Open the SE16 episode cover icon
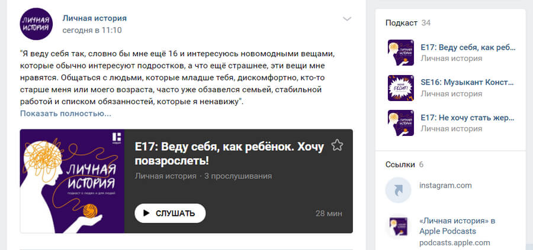Image resolution: width=533 pixels, height=250 pixels. 400,87
